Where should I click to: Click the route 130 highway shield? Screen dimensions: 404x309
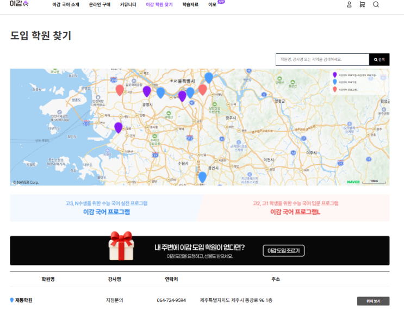click(x=114, y=79)
